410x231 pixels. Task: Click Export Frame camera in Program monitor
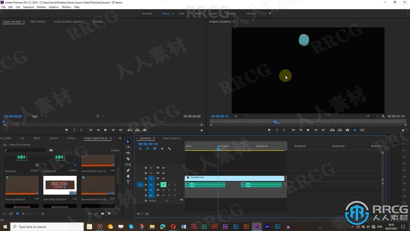(x=348, y=130)
